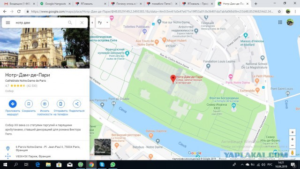Click the search nearby icon
This screenshot has width=300, height=169.
click(x=45, y=104)
